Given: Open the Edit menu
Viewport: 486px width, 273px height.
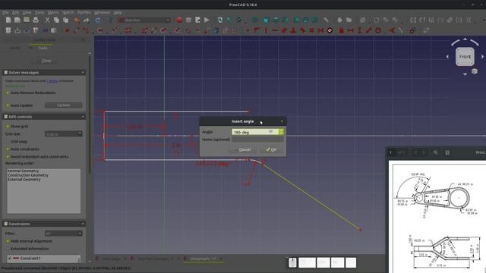Looking at the screenshot, I should coord(15,13).
